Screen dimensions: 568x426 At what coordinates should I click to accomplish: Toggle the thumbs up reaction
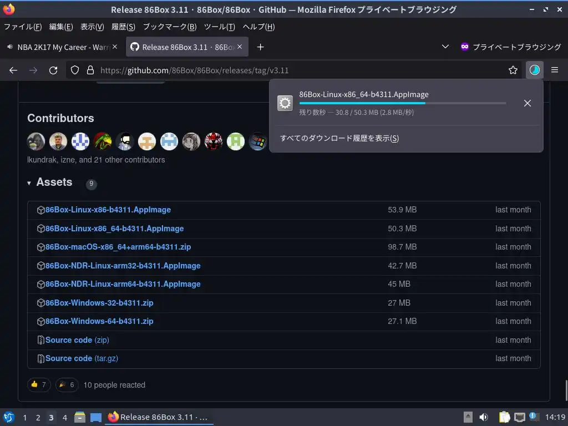pos(39,385)
